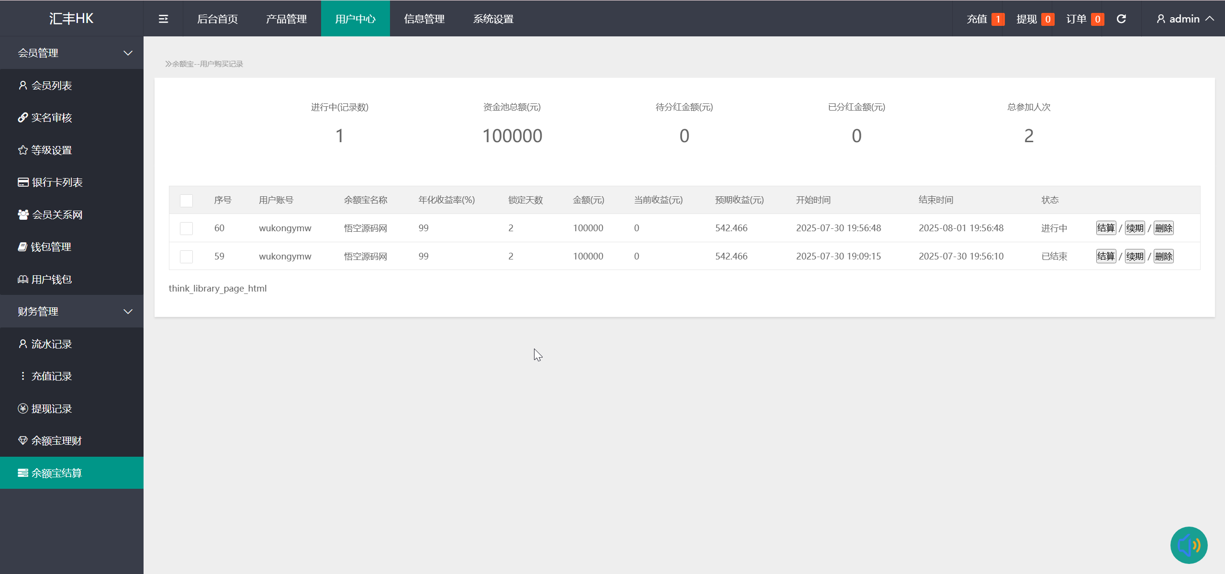Open 实名审核 from the sidebar
The height and width of the screenshot is (574, 1225).
pyautogui.click(x=51, y=118)
